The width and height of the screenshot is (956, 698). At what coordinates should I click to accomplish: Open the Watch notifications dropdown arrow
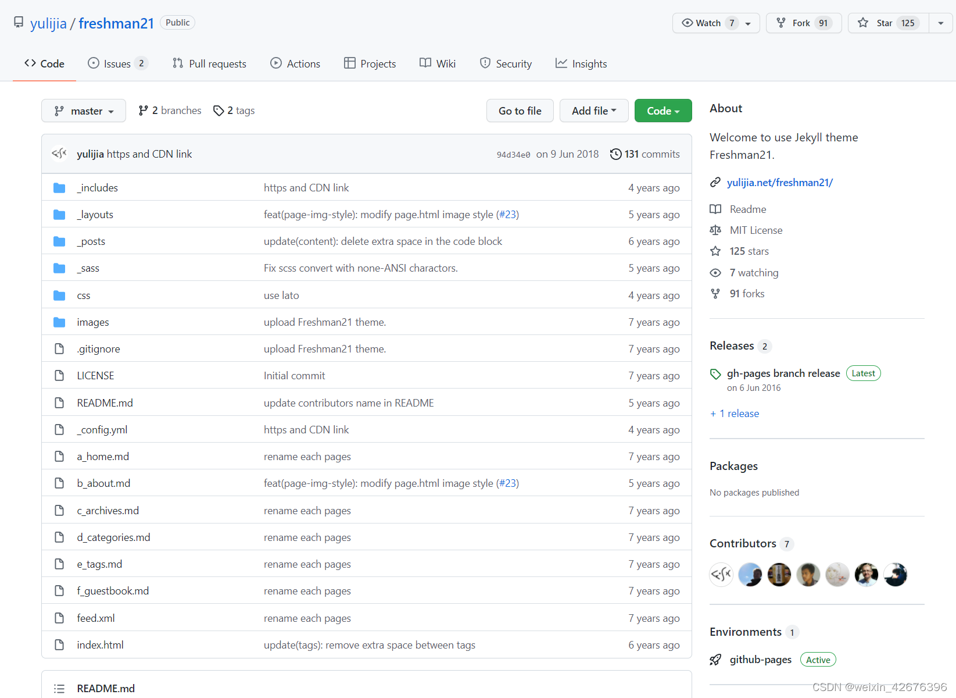point(749,23)
